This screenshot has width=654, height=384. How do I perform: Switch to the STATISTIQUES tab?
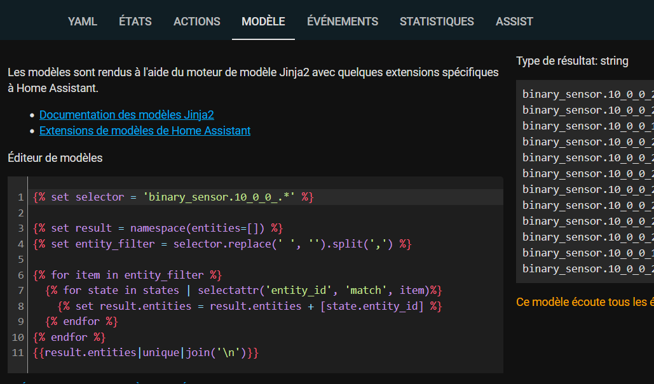point(437,21)
